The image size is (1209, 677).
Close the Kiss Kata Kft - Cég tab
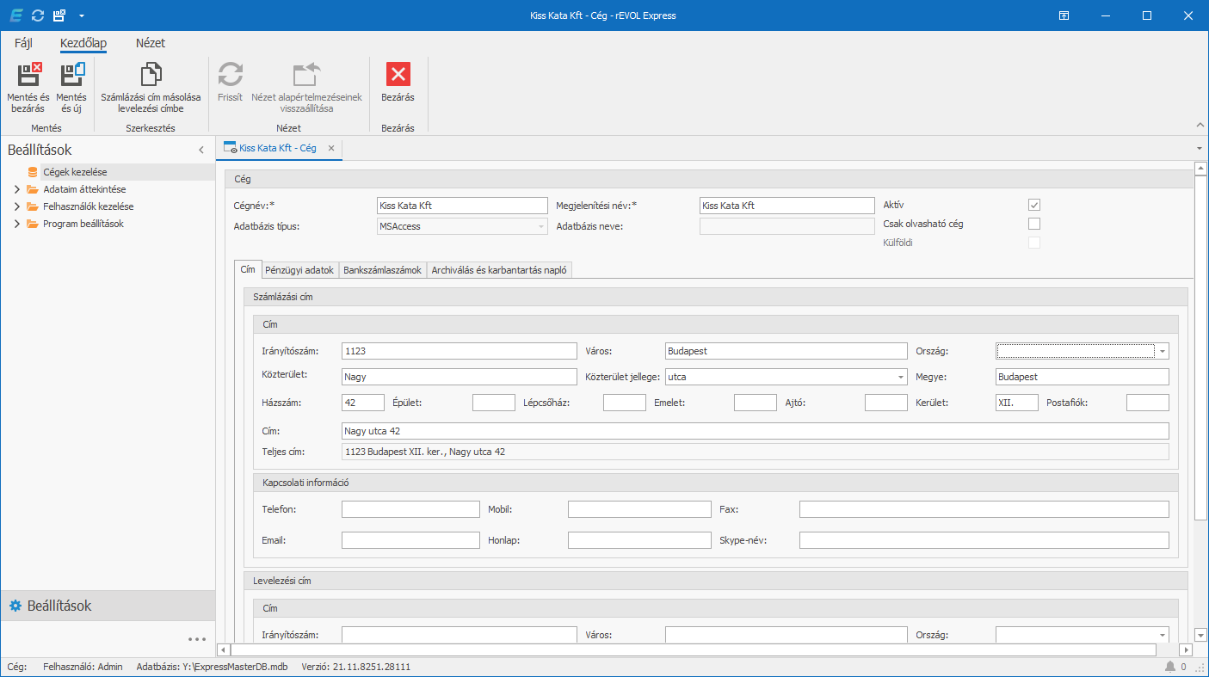(x=331, y=148)
